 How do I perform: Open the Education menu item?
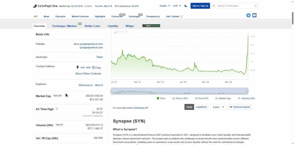tap(61, 16)
